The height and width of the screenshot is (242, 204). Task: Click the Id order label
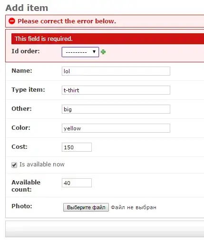(x=26, y=51)
